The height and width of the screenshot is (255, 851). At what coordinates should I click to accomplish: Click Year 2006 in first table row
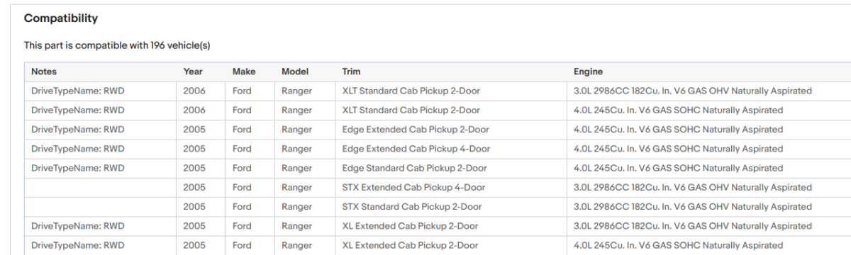194,91
